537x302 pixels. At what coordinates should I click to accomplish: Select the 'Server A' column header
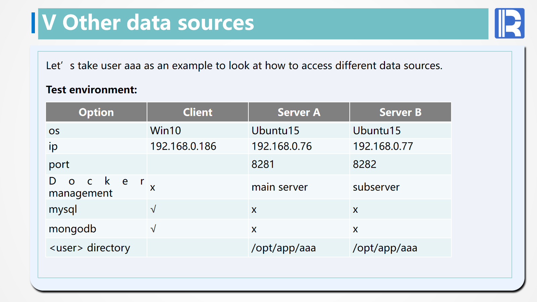point(299,112)
